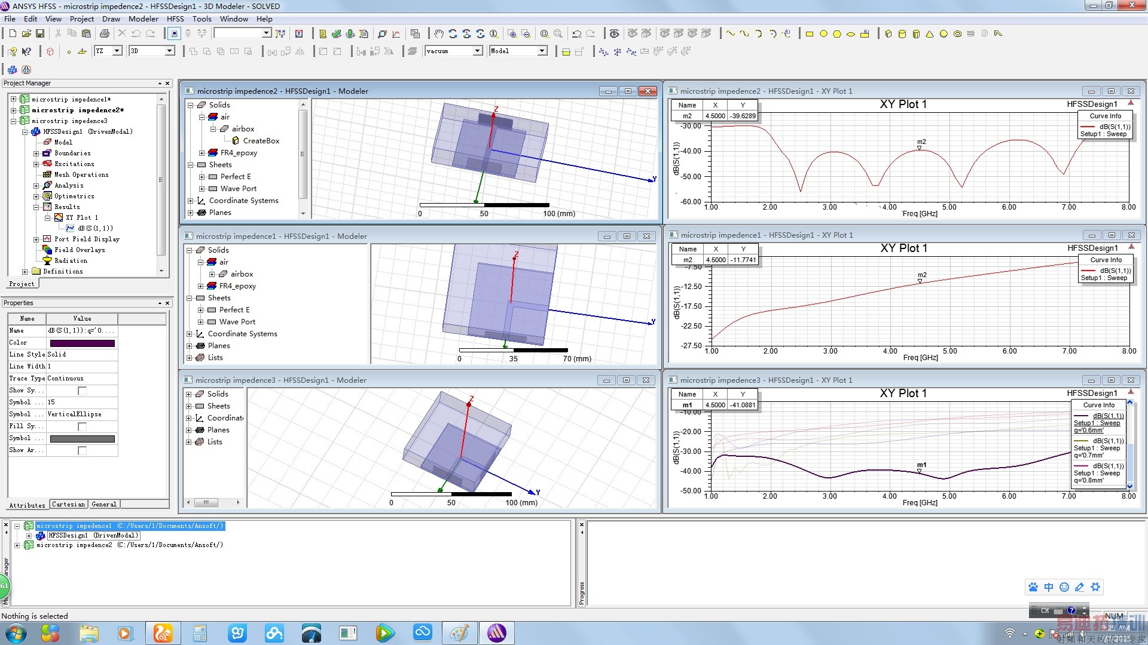Click the Windows Start button
This screenshot has height=645, width=1148.
click(x=16, y=632)
